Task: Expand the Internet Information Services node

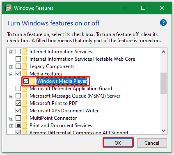Action: (x=11, y=52)
